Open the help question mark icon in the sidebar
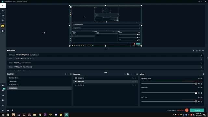The height and width of the screenshot is (117, 208). click(3, 100)
